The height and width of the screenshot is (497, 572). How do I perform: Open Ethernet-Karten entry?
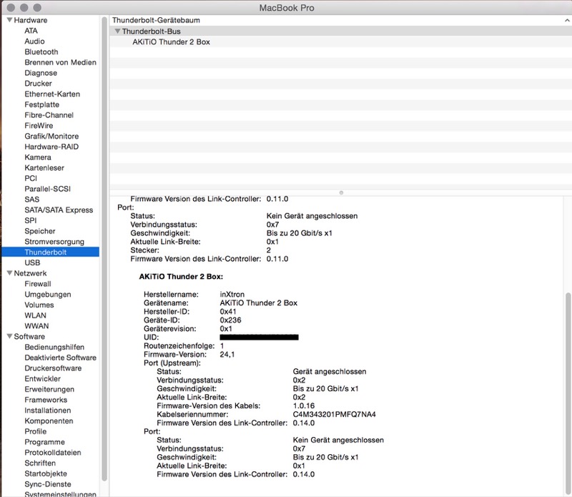[x=52, y=94]
